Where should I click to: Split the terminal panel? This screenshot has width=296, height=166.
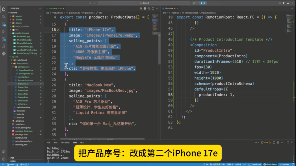(274, 142)
